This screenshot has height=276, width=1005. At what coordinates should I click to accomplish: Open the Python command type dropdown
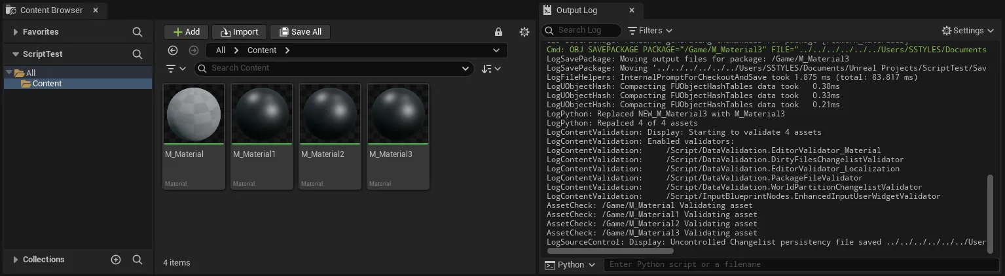click(570, 265)
